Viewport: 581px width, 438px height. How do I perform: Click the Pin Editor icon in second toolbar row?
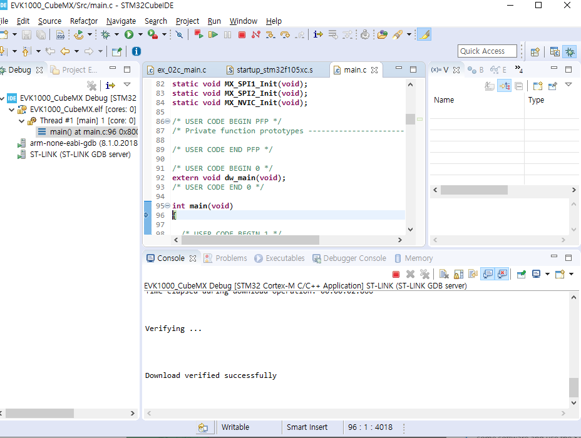pos(116,51)
